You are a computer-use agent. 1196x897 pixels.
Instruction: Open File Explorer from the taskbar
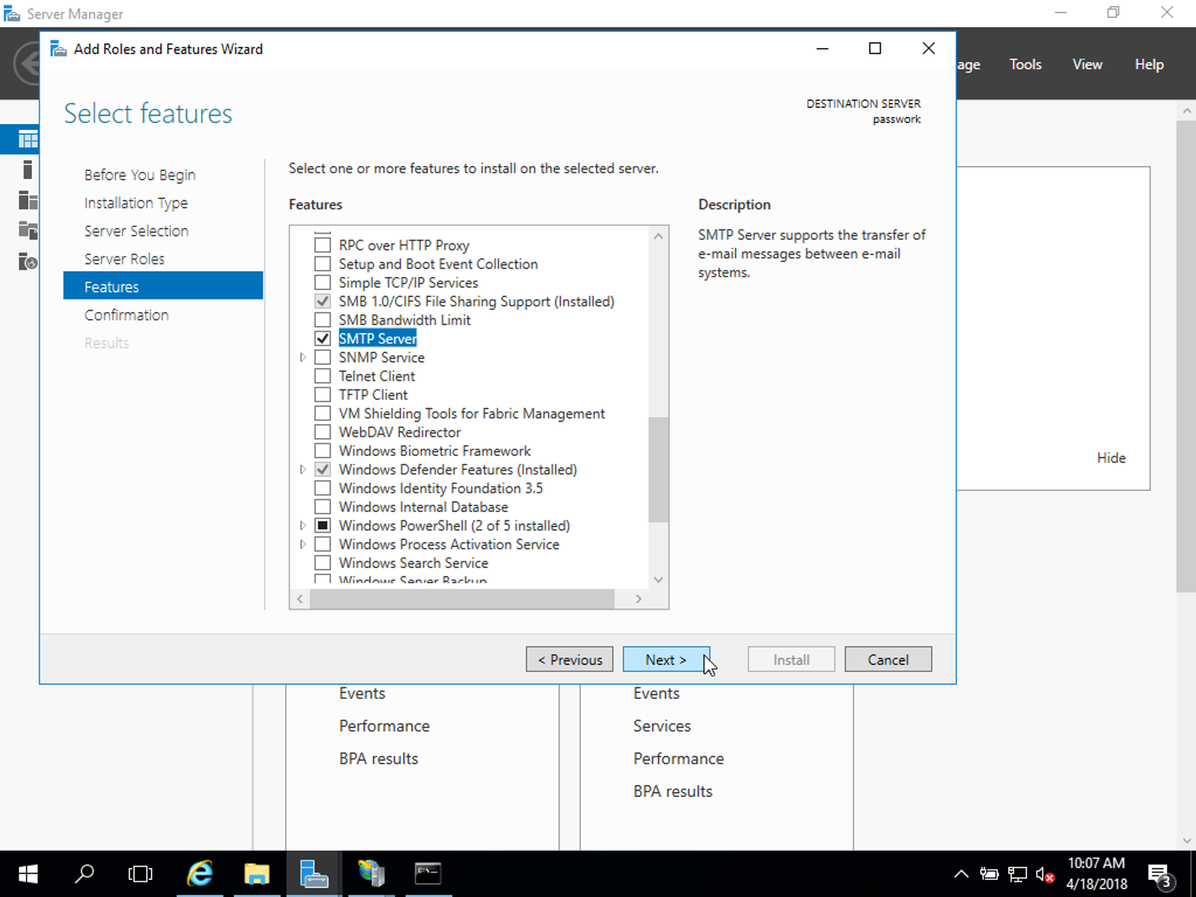coord(257,874)
